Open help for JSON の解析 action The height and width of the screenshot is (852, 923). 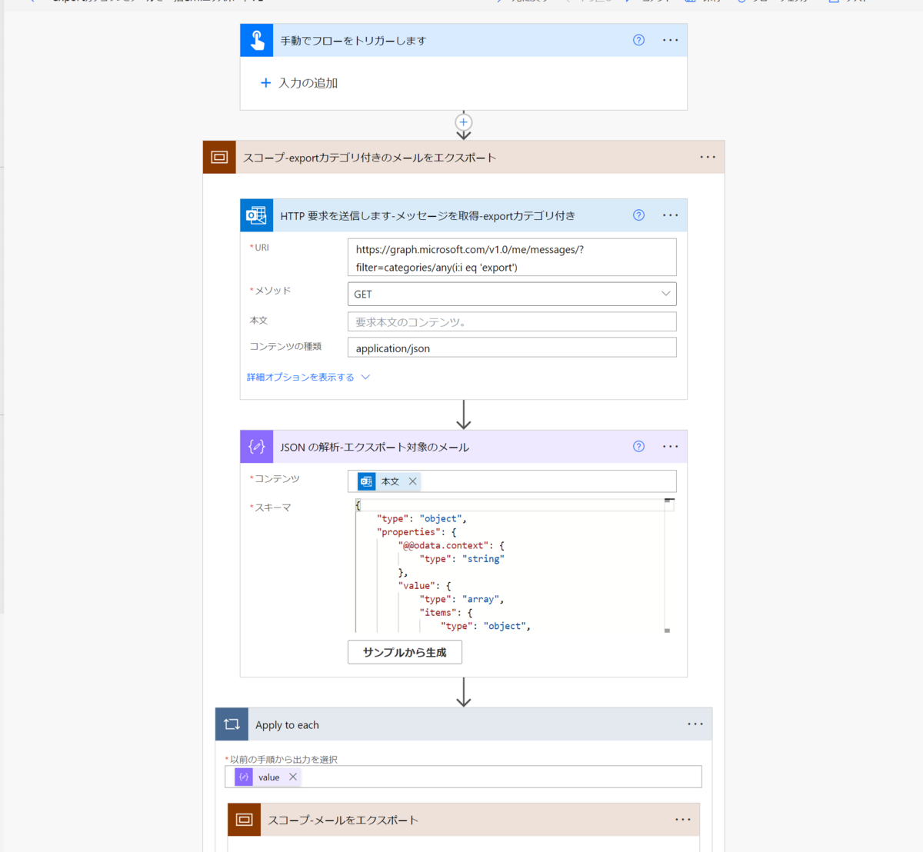(x=638, y=447)
